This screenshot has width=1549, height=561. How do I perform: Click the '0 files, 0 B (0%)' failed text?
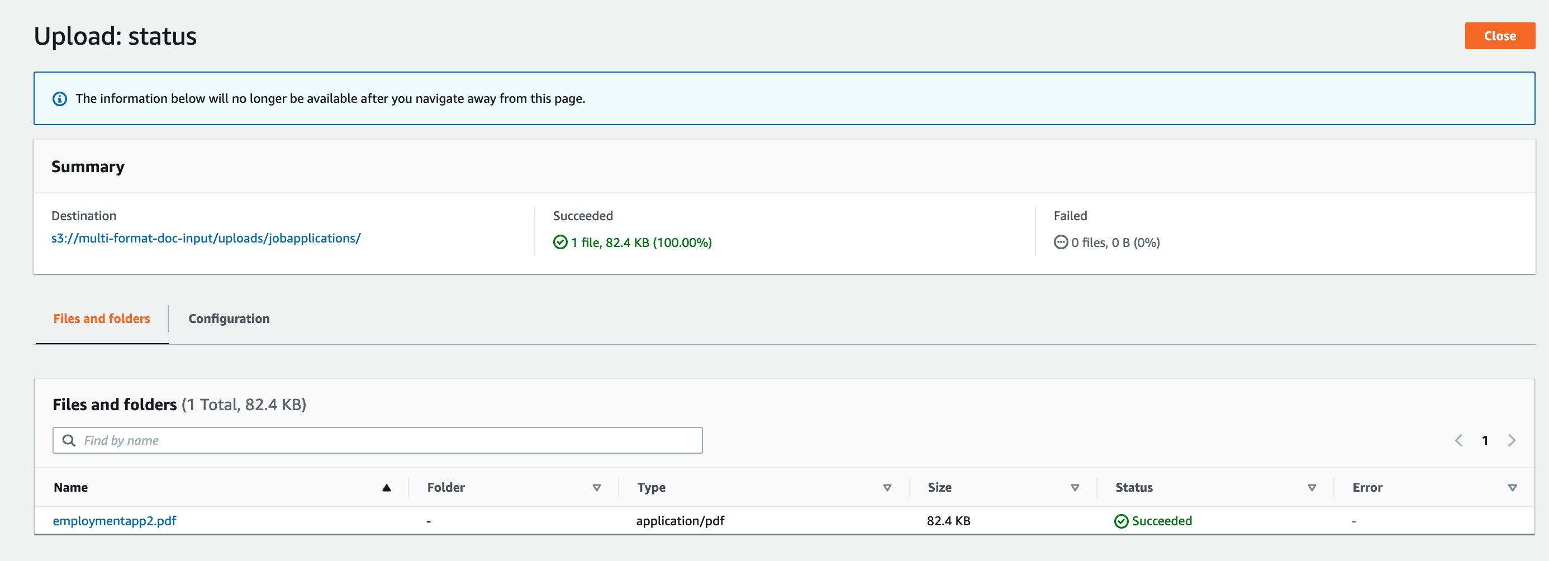pyautogui.click(x=1115, y=243)
